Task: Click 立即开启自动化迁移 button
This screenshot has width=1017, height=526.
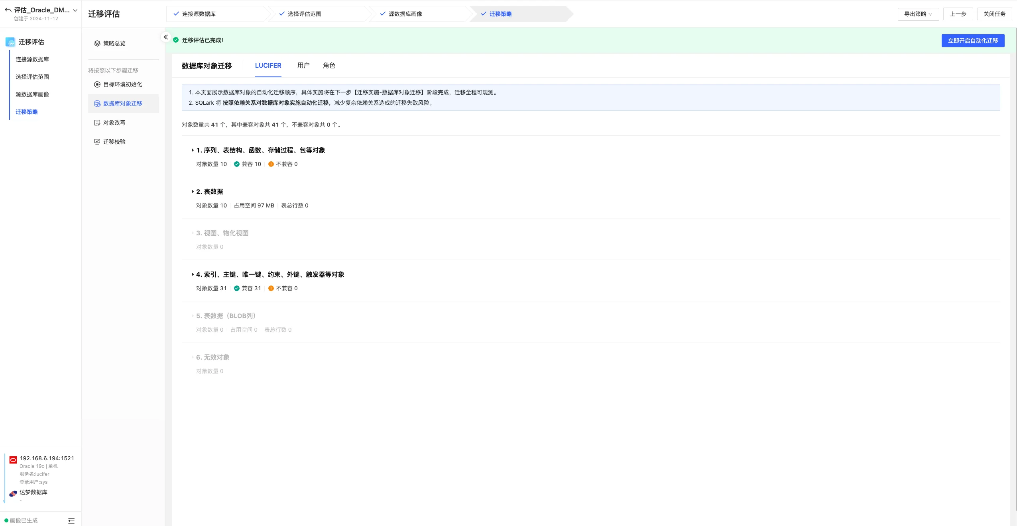Action: pos(972,41)
